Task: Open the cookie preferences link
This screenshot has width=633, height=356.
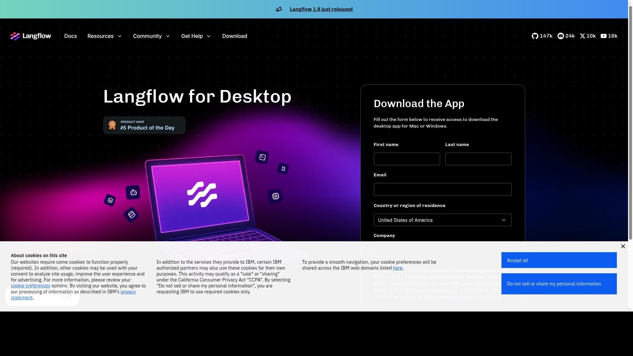Action: coord(31,286)
